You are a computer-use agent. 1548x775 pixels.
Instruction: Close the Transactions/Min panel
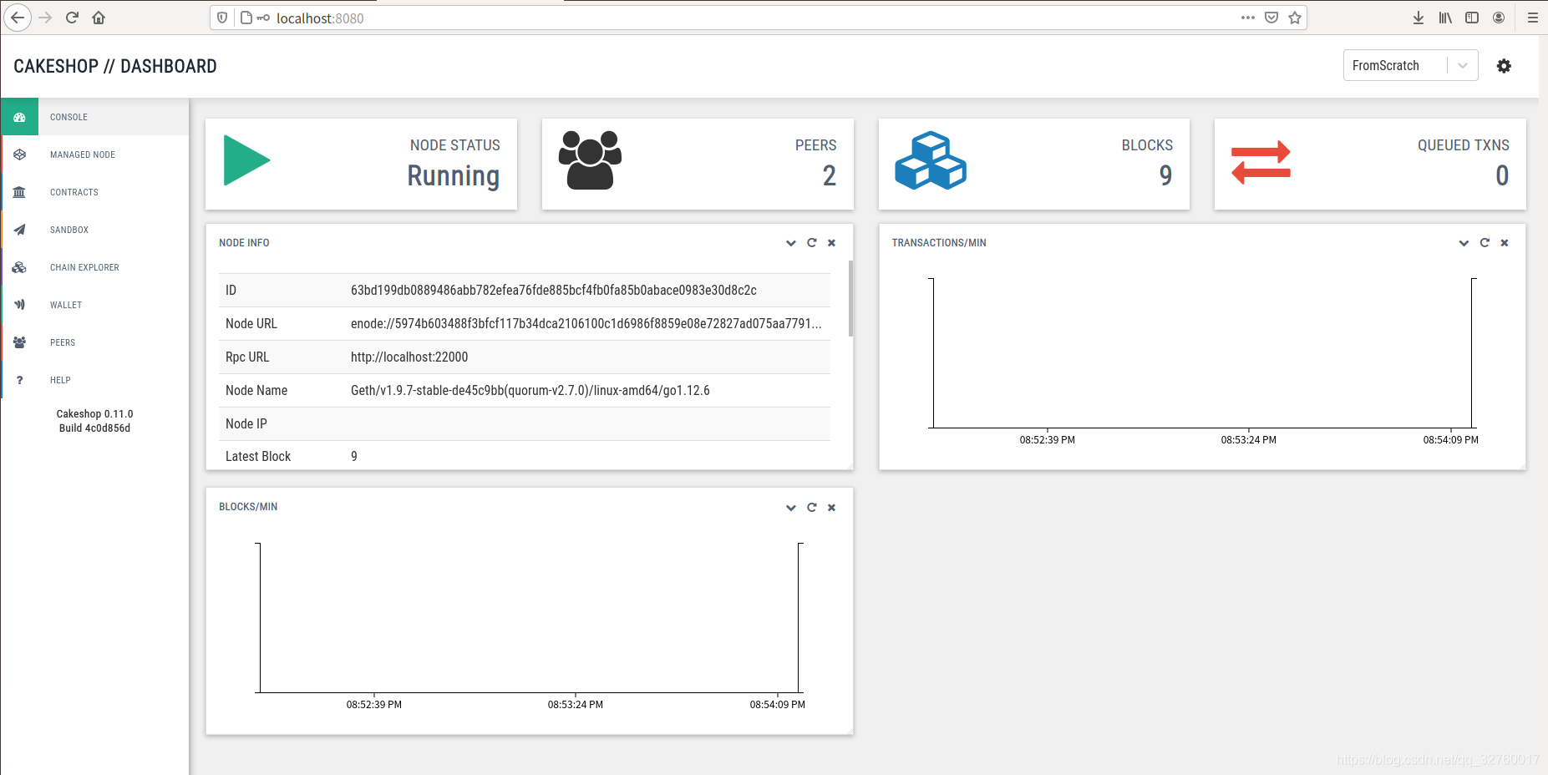(1505, 243)
